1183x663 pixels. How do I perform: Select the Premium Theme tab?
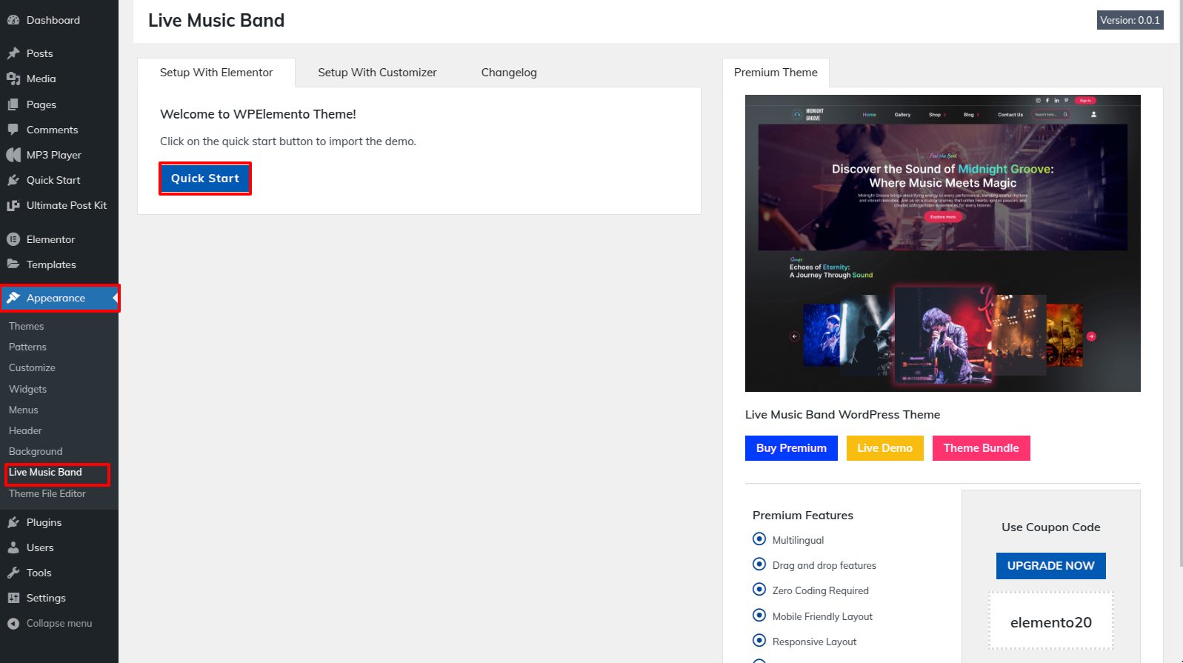(776, 73)
